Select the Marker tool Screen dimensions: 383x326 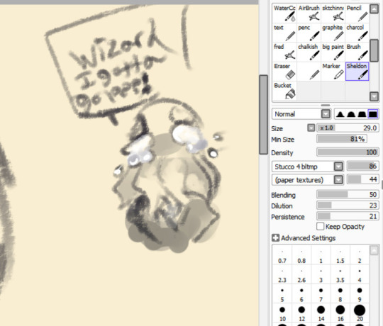333,72
